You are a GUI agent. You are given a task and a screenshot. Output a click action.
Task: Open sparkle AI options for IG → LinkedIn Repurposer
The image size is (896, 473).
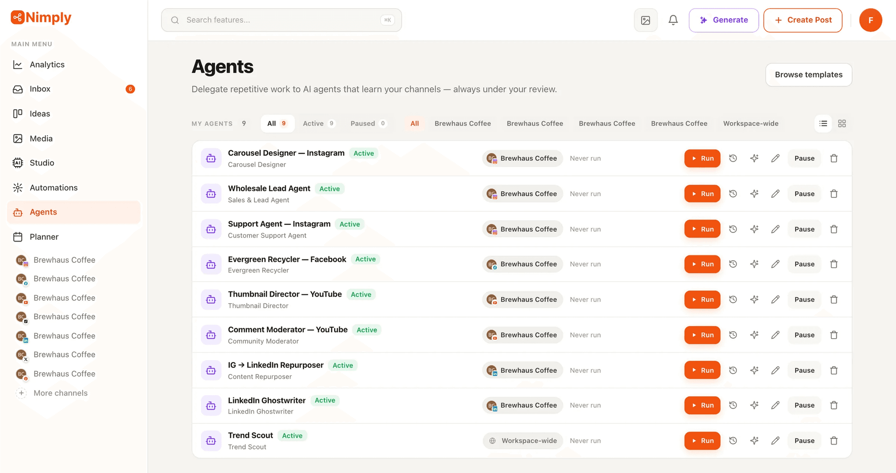754,370
